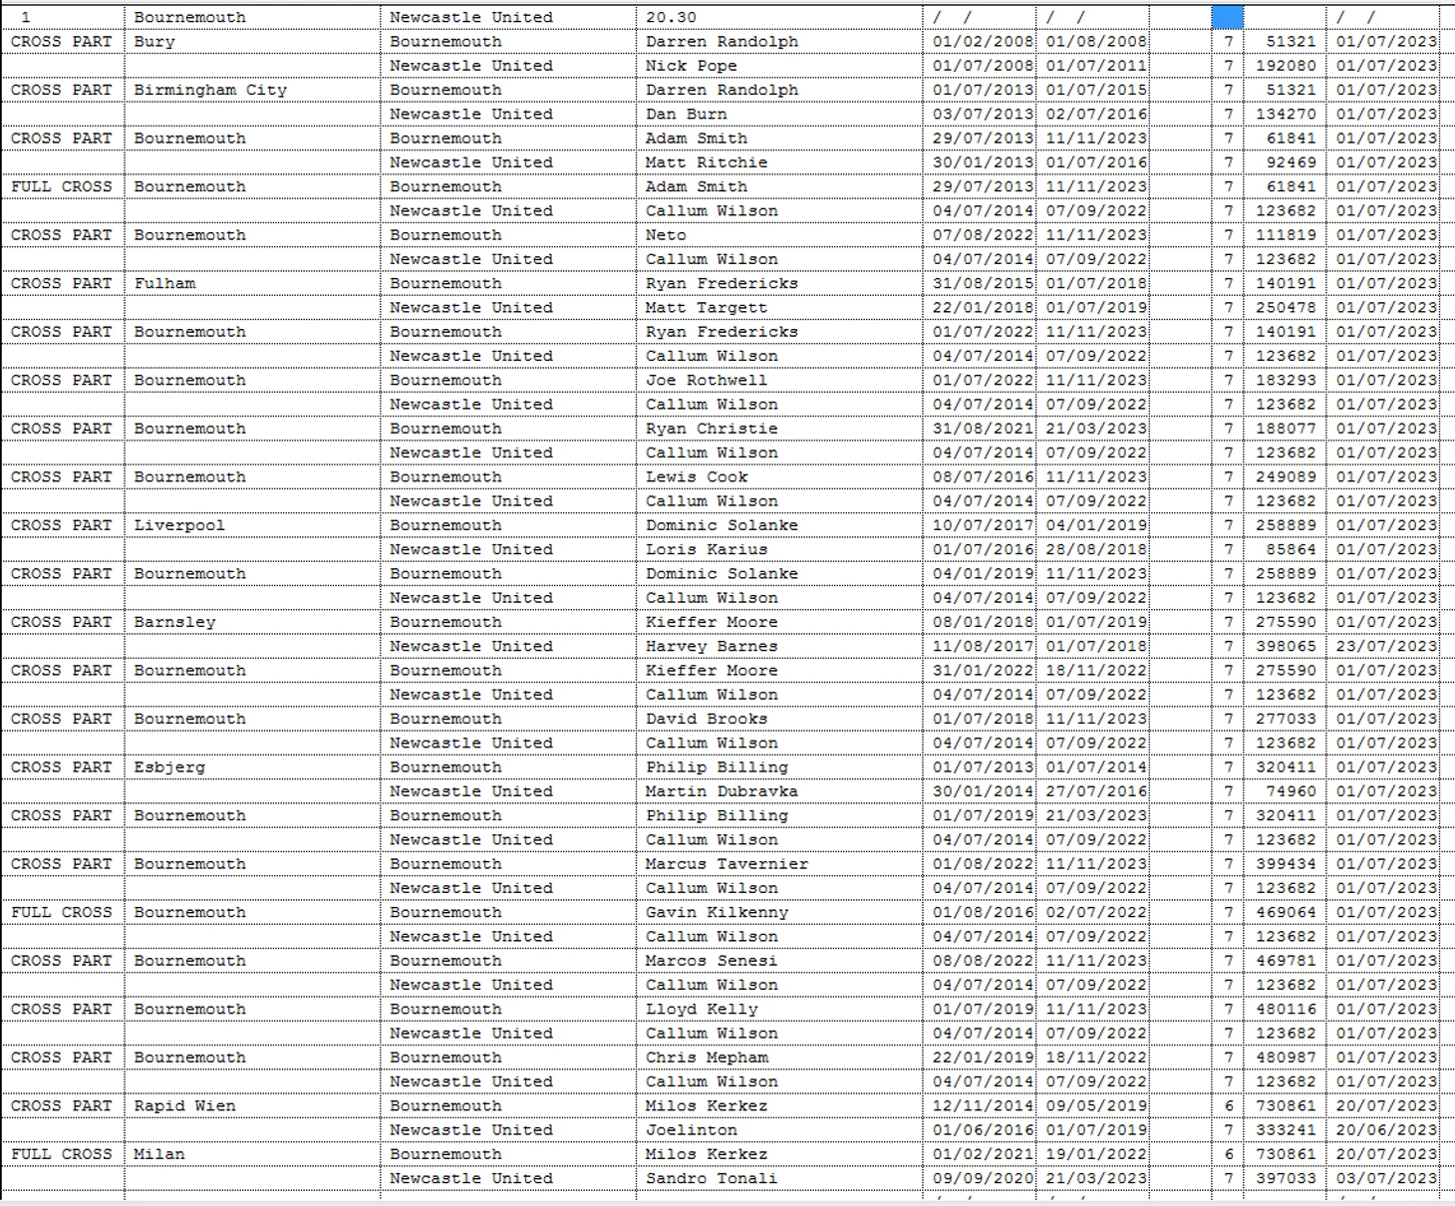1455x1206 pixels.
Task: Click ID value 85864
Action: [x=1286, y=549]
